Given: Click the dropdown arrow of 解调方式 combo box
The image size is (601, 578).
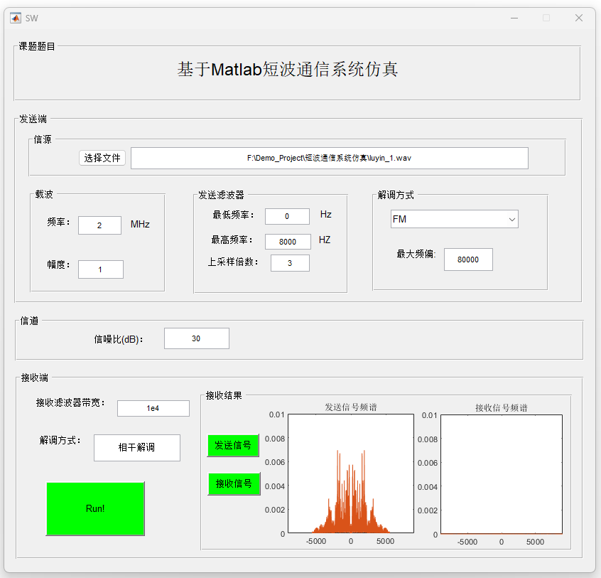Looking at the screenshot, I should click(x=511, y=220).
